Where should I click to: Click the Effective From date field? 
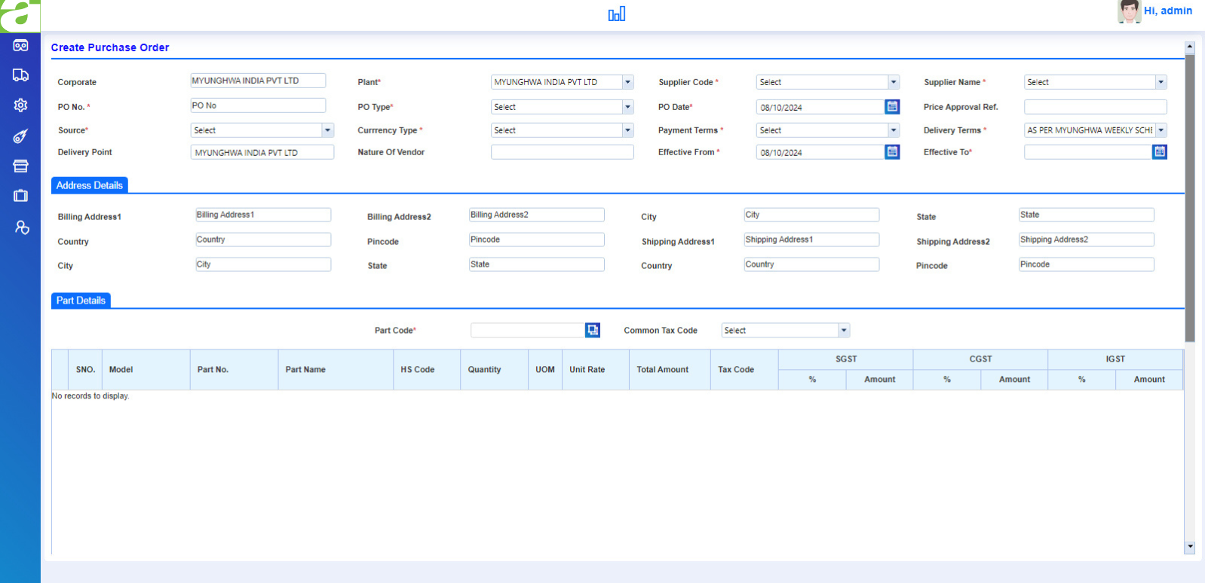pos(820,152)
